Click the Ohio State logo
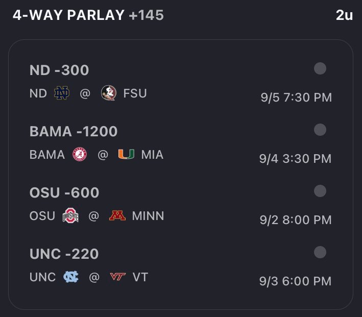 click(70, 215)
